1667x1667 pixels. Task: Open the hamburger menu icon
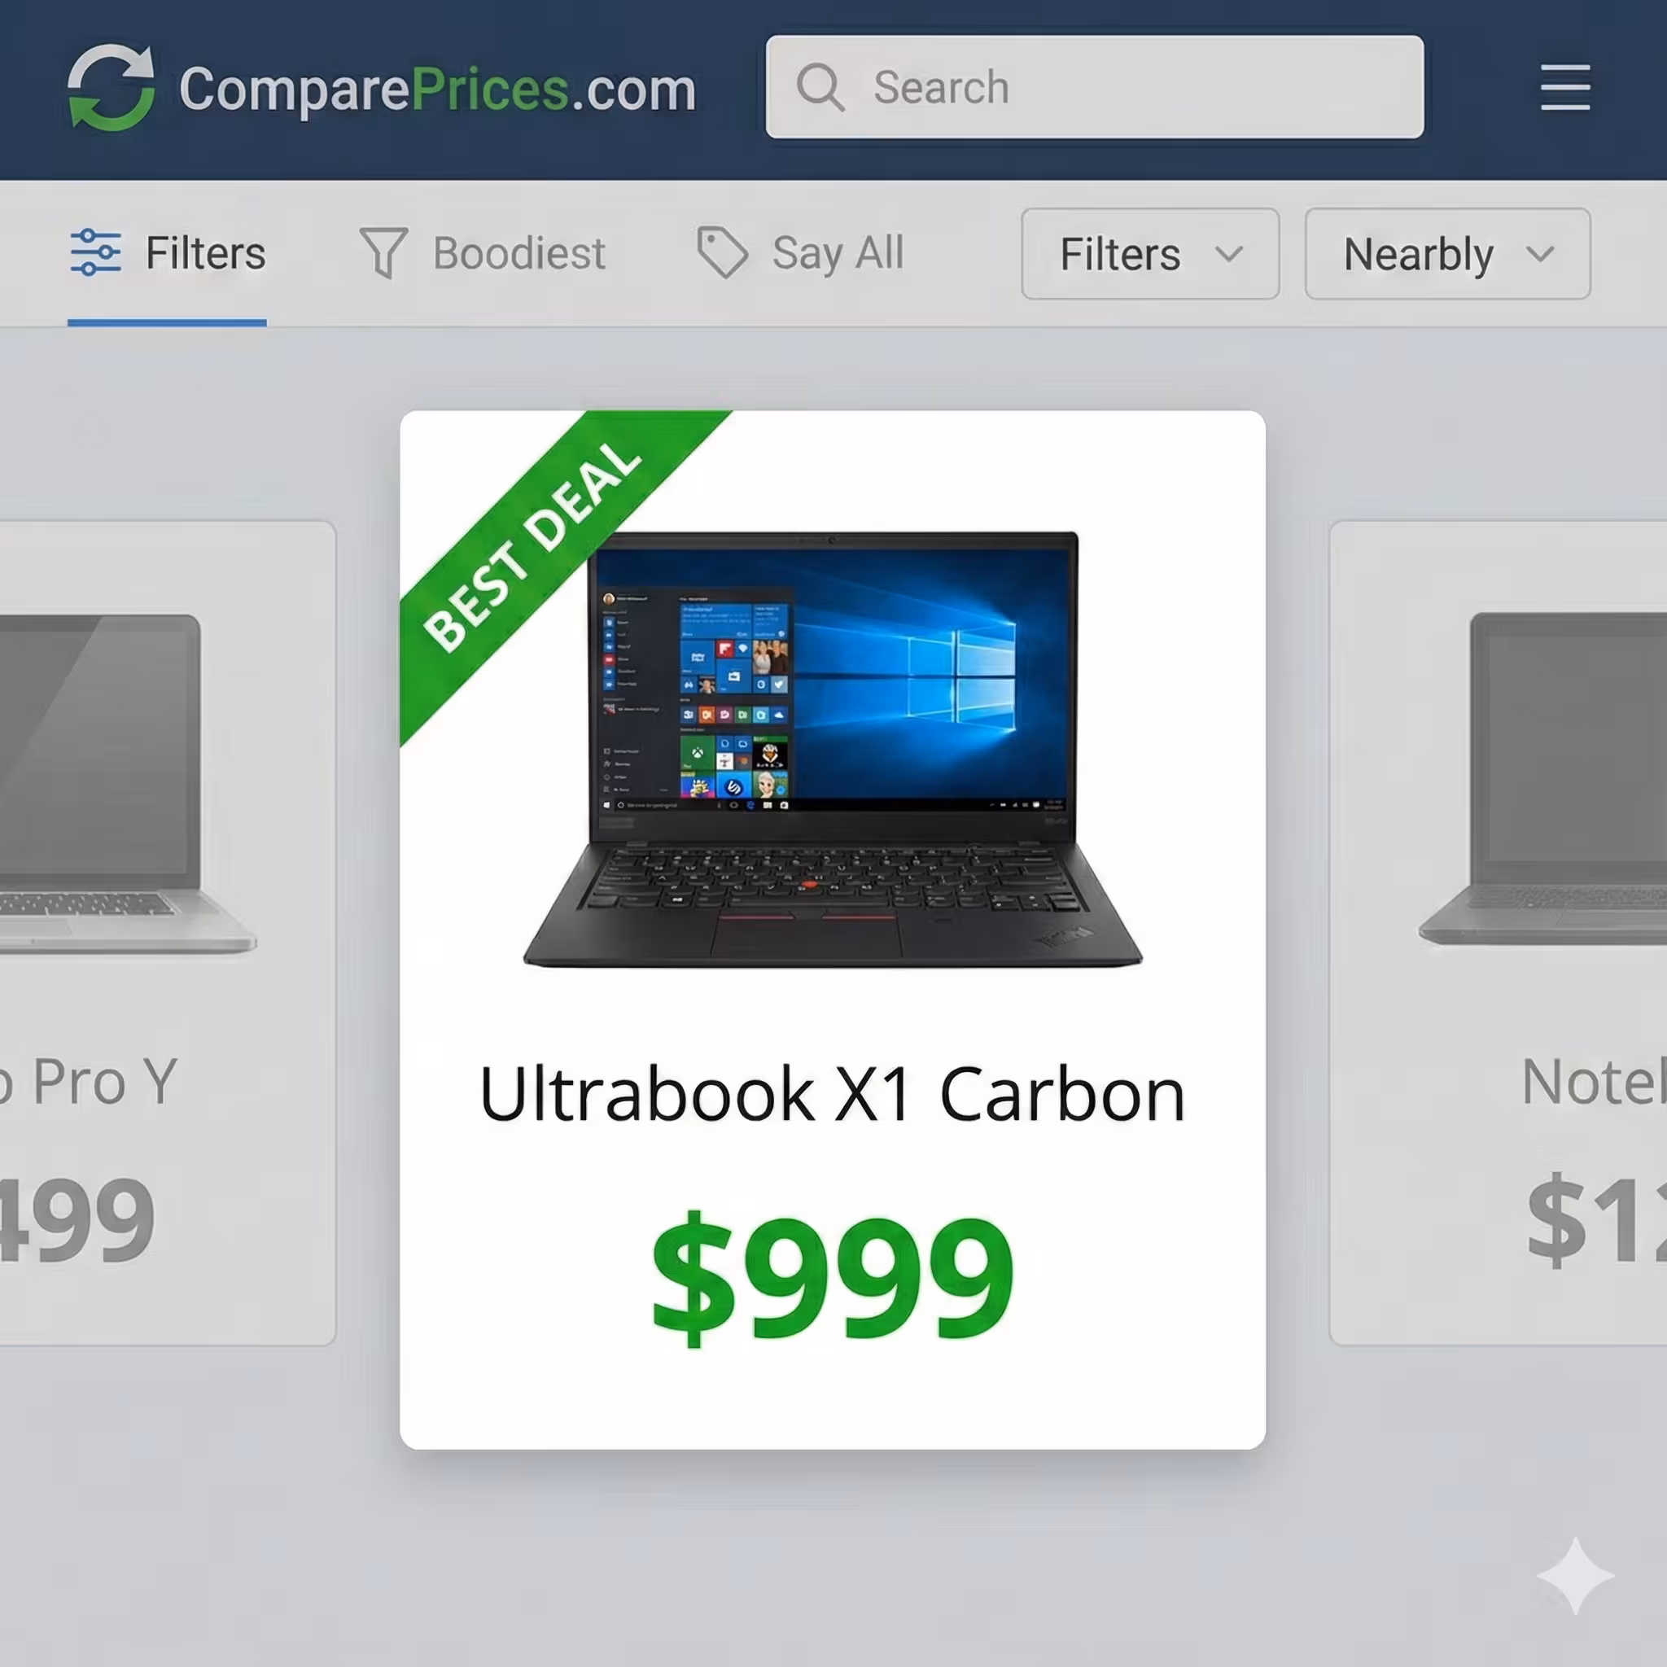click(1565, 87)
